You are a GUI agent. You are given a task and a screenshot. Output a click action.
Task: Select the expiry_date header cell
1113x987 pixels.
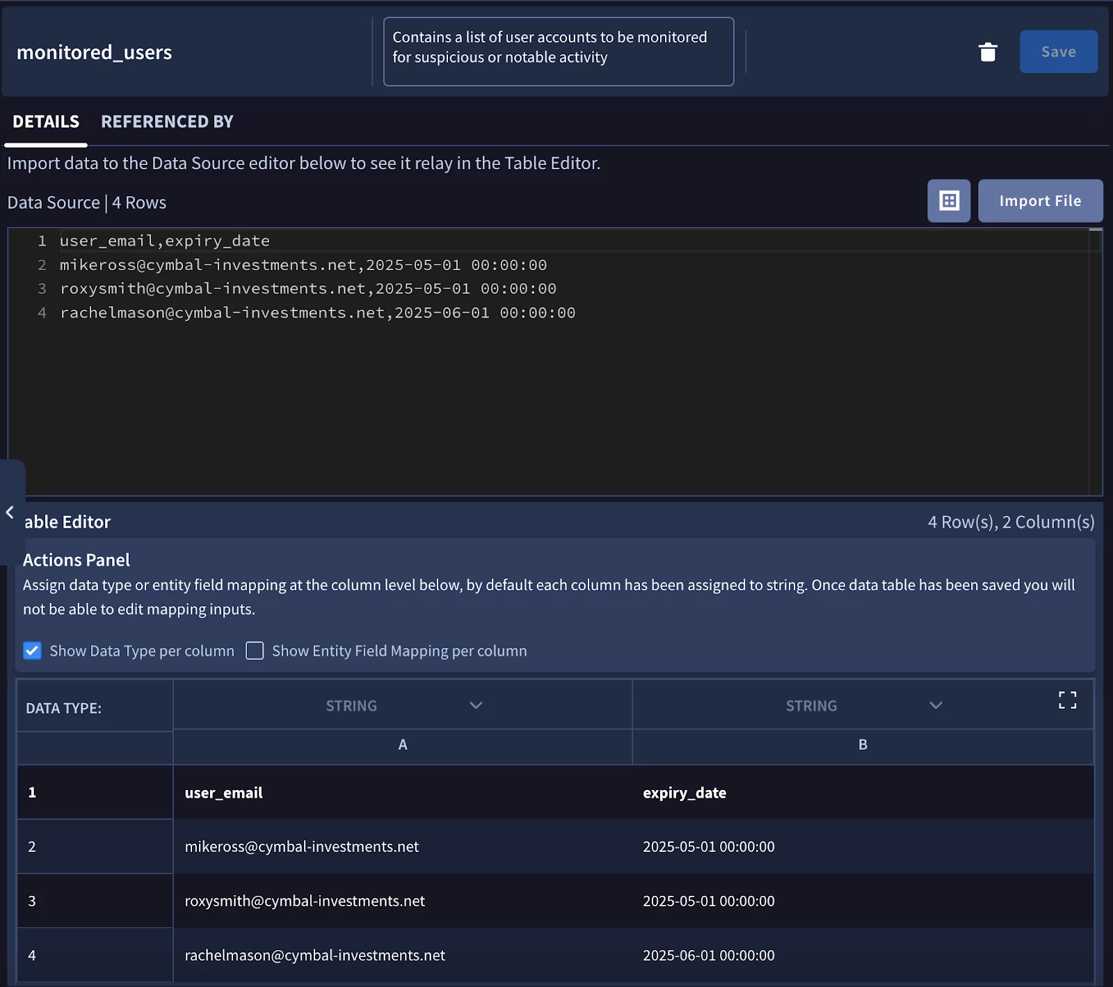863,793
